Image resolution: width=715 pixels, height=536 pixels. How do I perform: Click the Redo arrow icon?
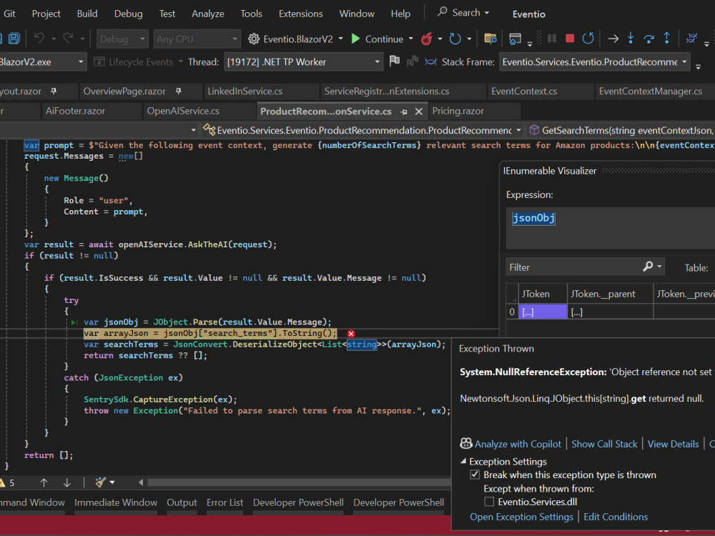tap(68, 39)
